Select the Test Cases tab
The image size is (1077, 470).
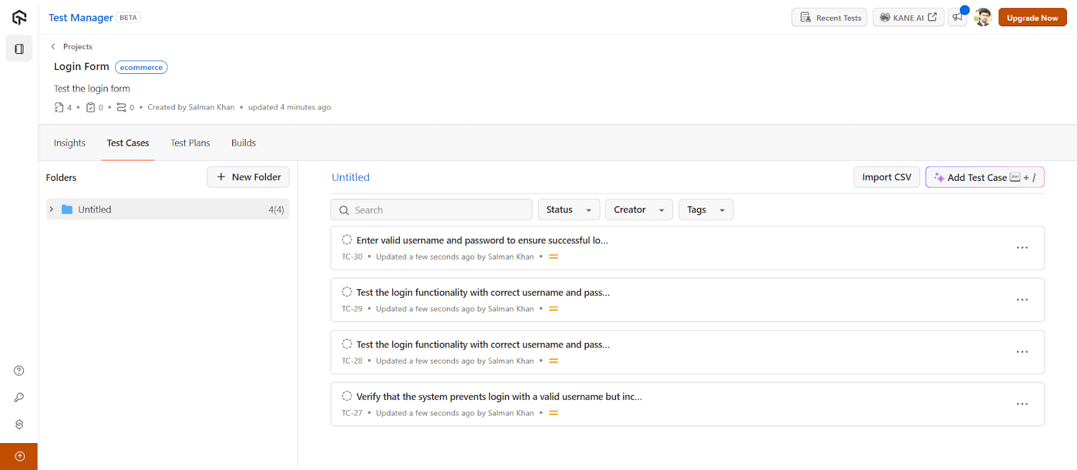point(128,143)
